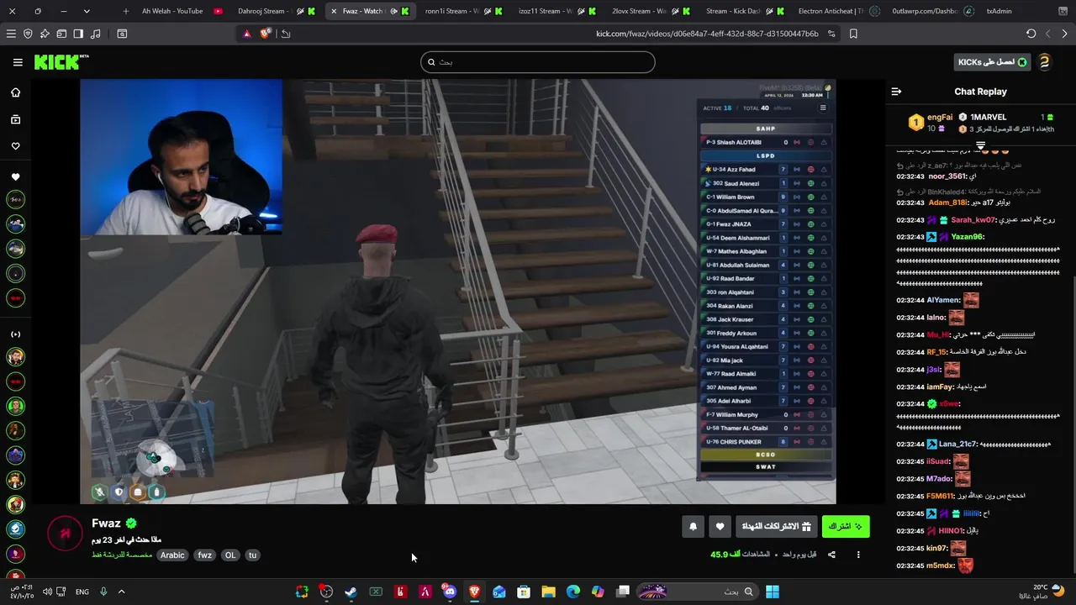Select the OL tag
The image size is (1076, 605).
click(x=230, y=555)
